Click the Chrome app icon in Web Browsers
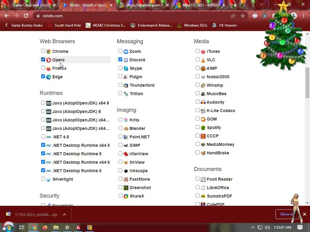This screenshot has height=232, width=310. pos(49,51)
